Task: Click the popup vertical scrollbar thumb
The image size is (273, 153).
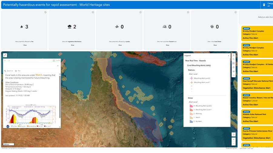Action: coord(60,97)
